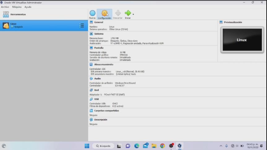Click the Sistema section icon

(x=91, y=34)
